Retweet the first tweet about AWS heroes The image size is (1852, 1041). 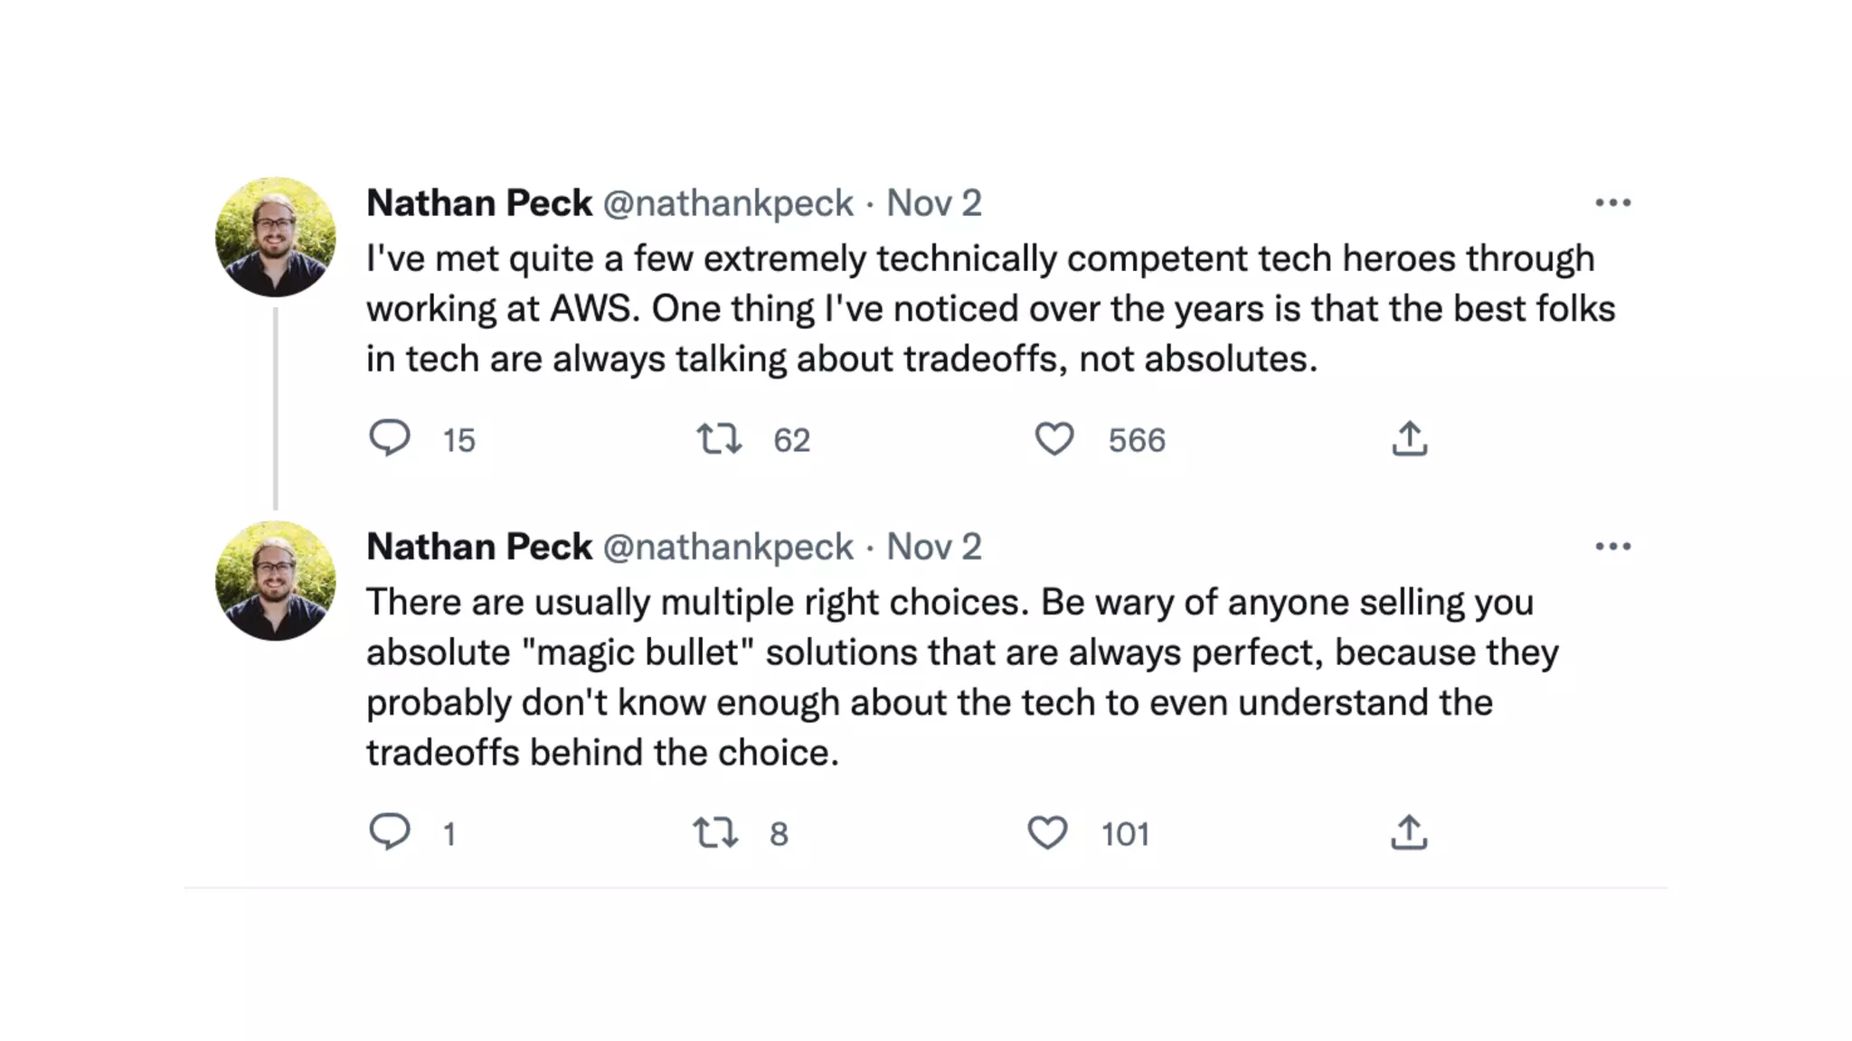pos(719,439)
